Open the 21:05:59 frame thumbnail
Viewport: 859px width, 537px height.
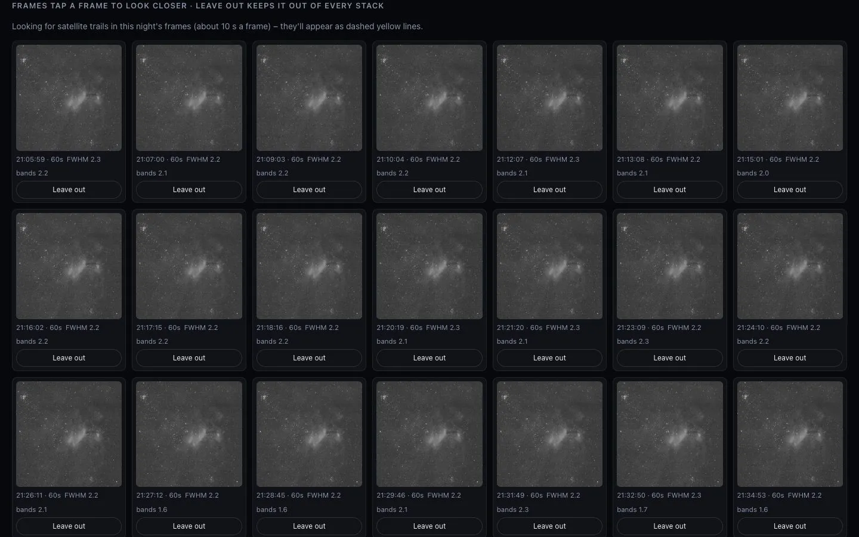pos(69,98)
